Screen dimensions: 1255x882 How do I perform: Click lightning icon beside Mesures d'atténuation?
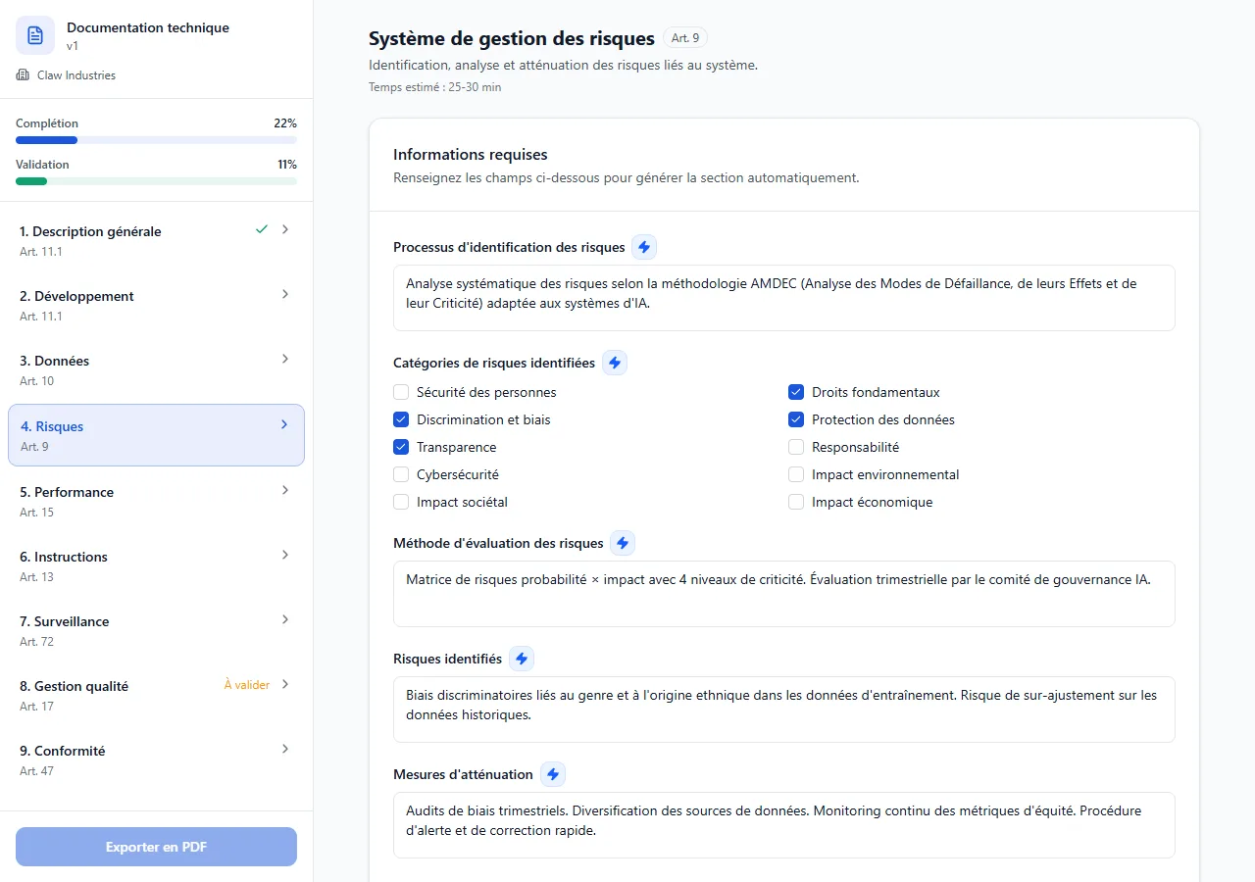pos(553,774)
